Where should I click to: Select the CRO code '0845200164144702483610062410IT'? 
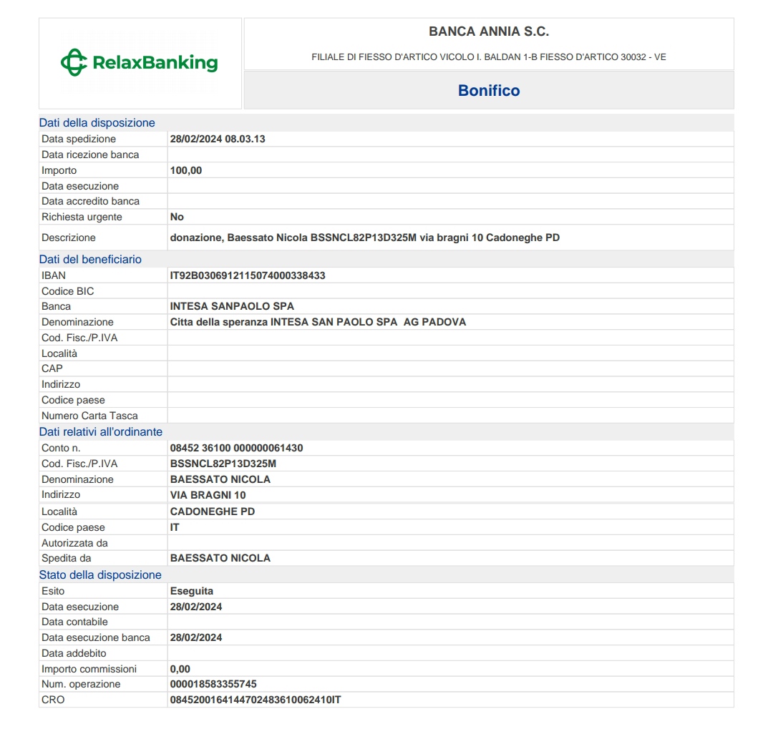256,700
